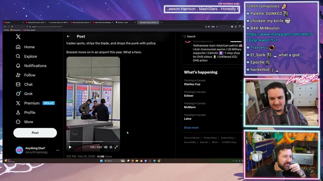Open account options next to Anything Else?
Viewport: 323px width, 181px height.
click(58, 150)
